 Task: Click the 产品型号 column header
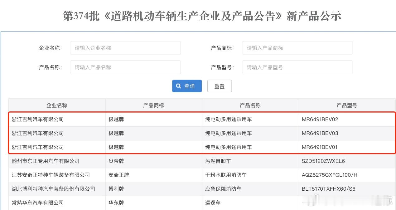tap(347, 105)
